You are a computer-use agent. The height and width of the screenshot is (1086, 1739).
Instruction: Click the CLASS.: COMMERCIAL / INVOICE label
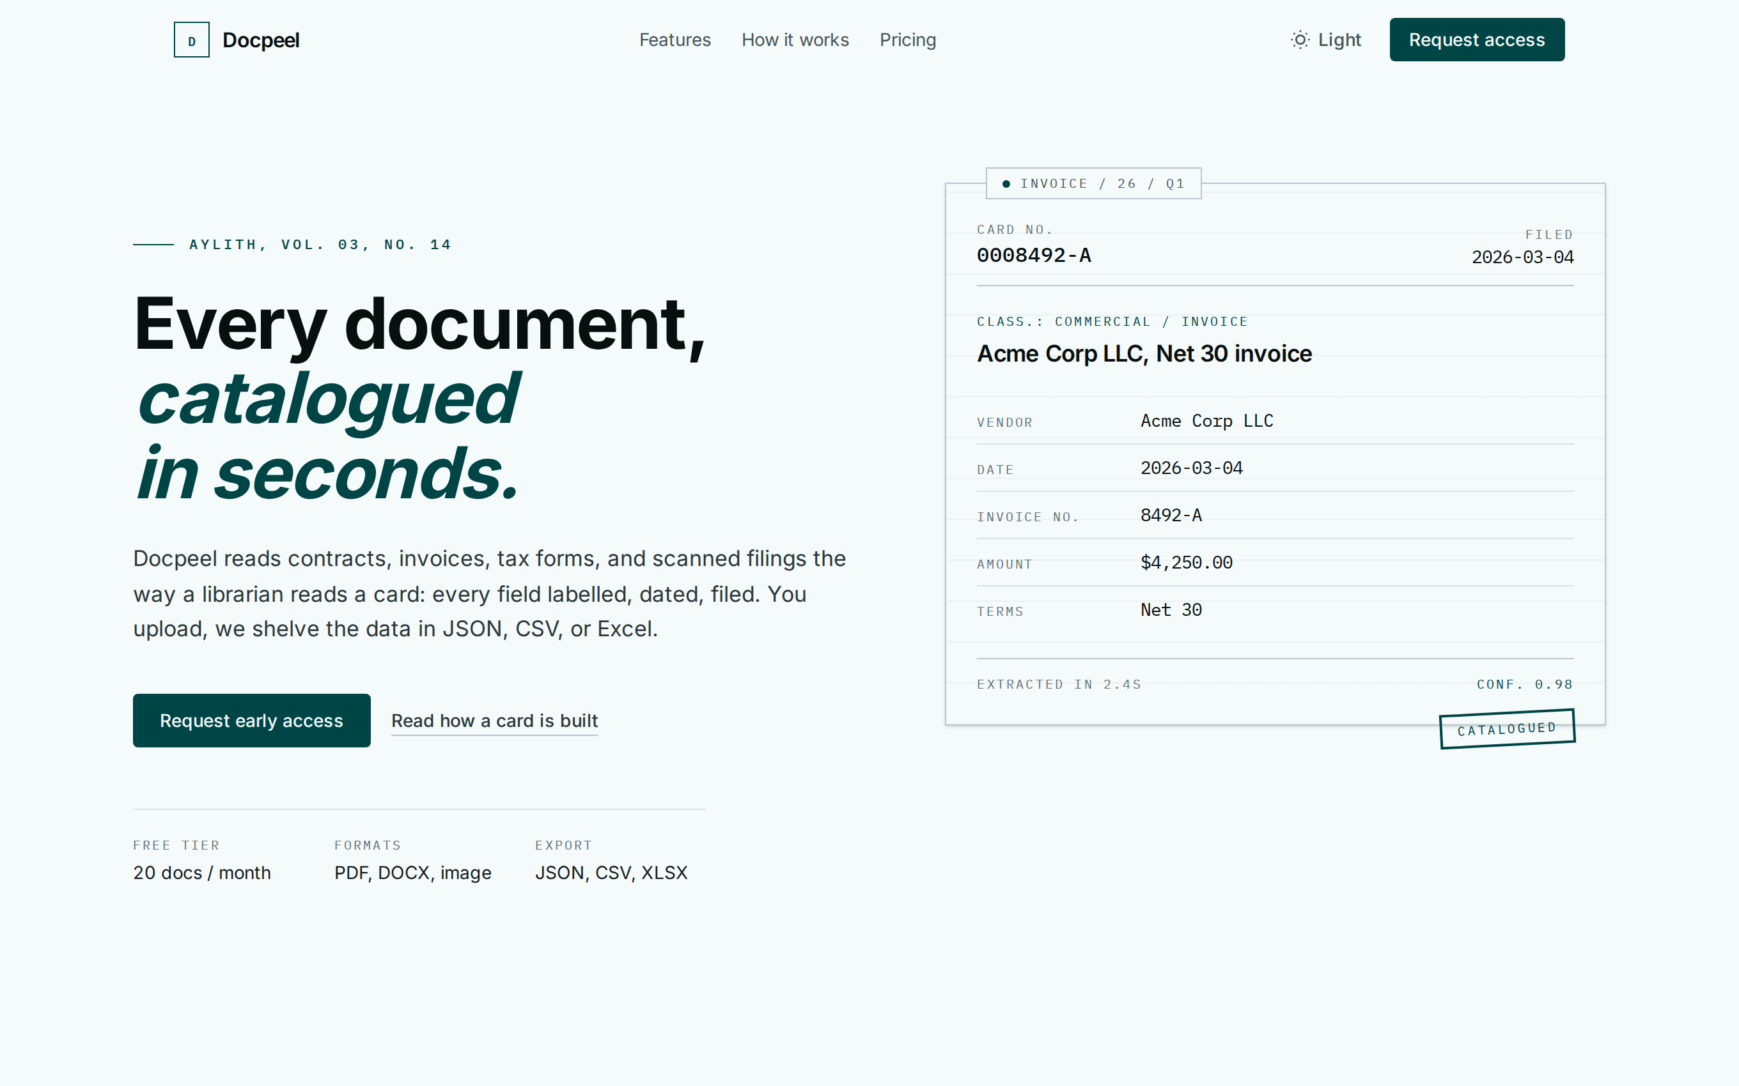click(x=1112, y=322)
